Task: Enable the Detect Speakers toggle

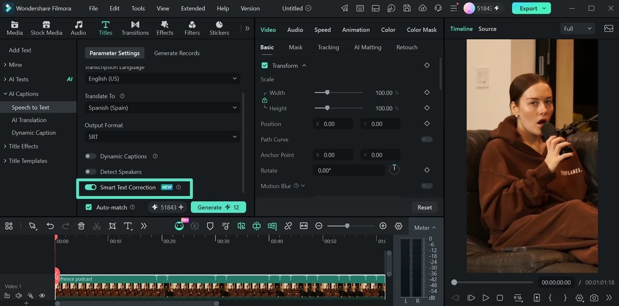Action: click(91, 172)
